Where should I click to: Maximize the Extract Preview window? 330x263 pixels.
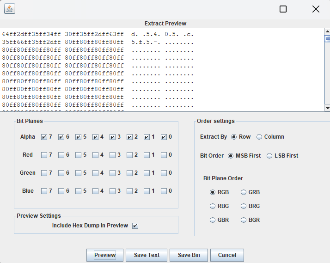[x=283, y=9]
